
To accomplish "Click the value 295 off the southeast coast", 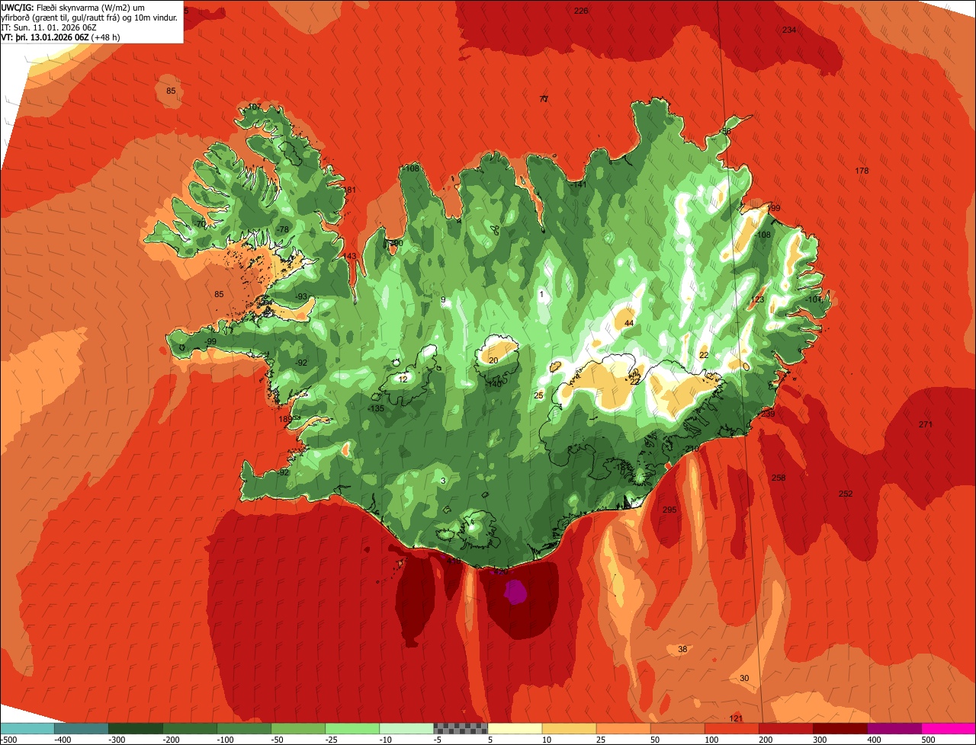I will [669, 510].
